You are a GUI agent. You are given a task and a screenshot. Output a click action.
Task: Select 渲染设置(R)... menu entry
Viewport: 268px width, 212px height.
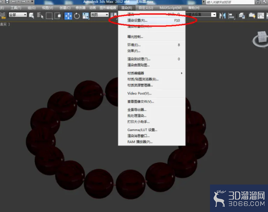coord(152,21)
